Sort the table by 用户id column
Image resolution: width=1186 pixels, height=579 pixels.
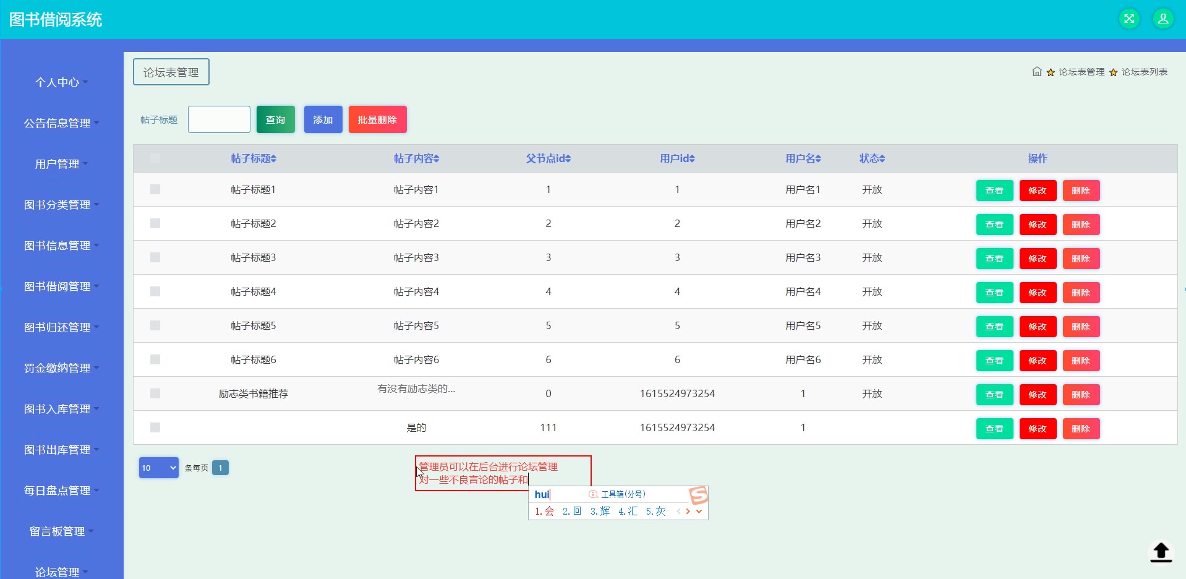click(692, 159)
